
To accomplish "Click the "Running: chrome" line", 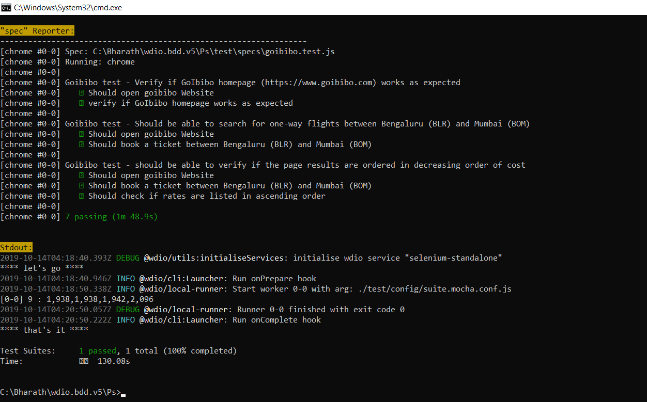I will click(100, 62).
